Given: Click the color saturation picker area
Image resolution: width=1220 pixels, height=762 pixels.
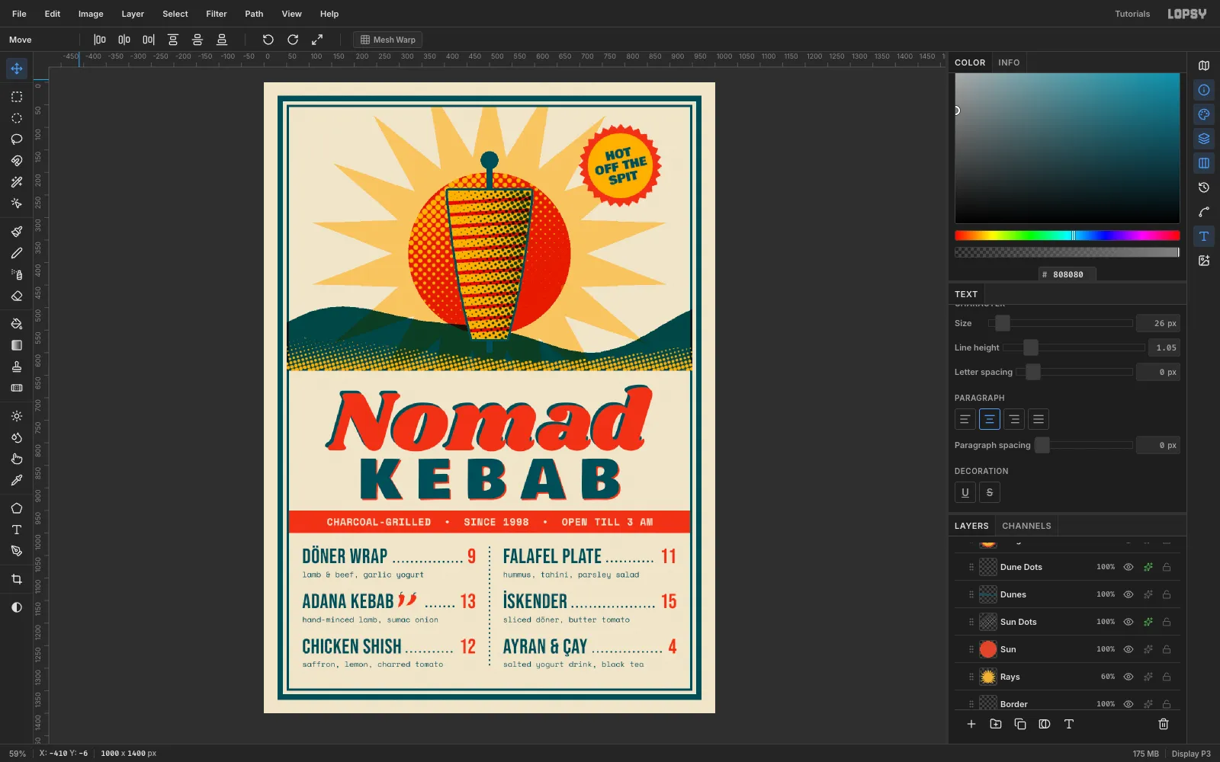Looking at the screenshot, I should coord(1067,149).
